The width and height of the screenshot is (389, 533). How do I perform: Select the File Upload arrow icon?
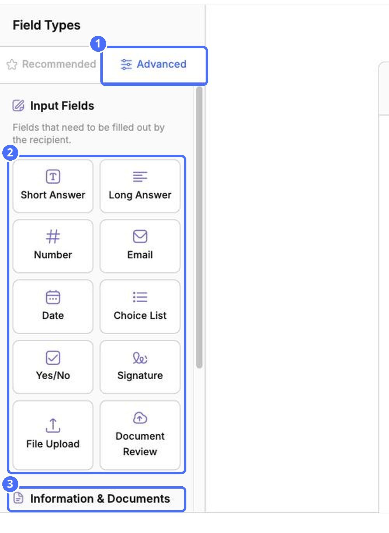tap(53, 425)
